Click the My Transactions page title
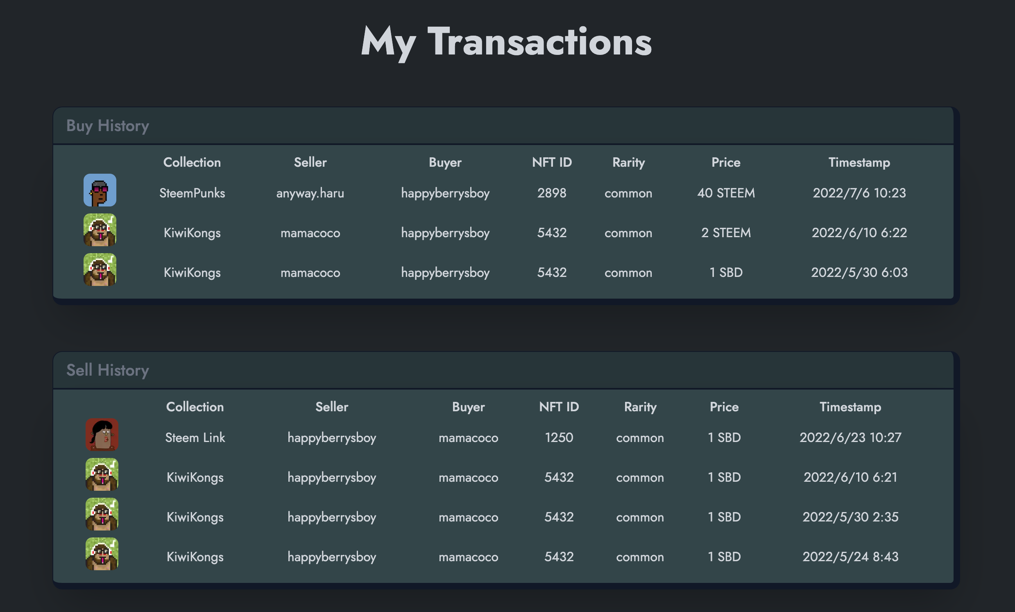The height and width of the screenshot is (612, 1015). (506, 42)
